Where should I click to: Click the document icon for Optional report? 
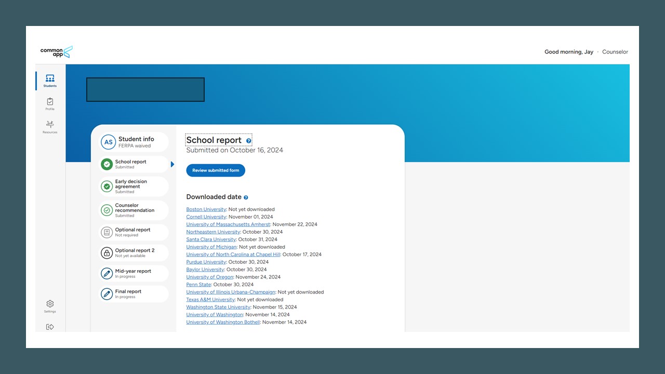[x=107, y=232]
